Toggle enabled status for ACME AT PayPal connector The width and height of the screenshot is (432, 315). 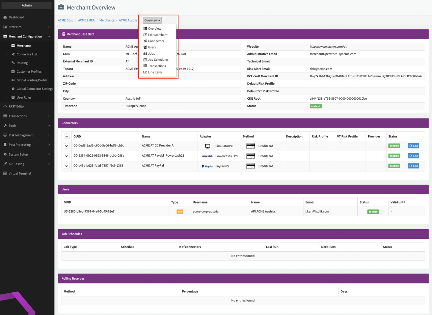click(394, 166)
